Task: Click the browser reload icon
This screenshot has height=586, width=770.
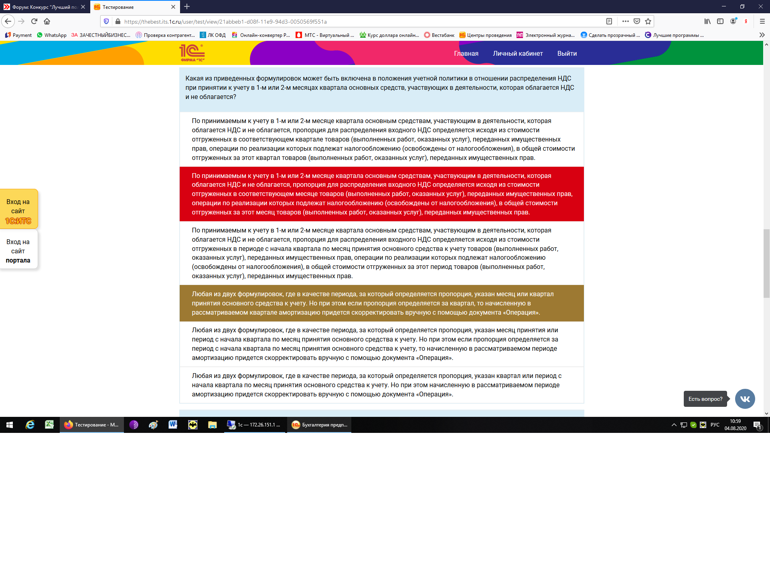Action: click(x=34, y=21)
